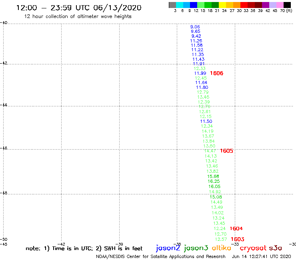Click the pink swatch in the color legend
The image size is (296, 260).
[280, 5]
